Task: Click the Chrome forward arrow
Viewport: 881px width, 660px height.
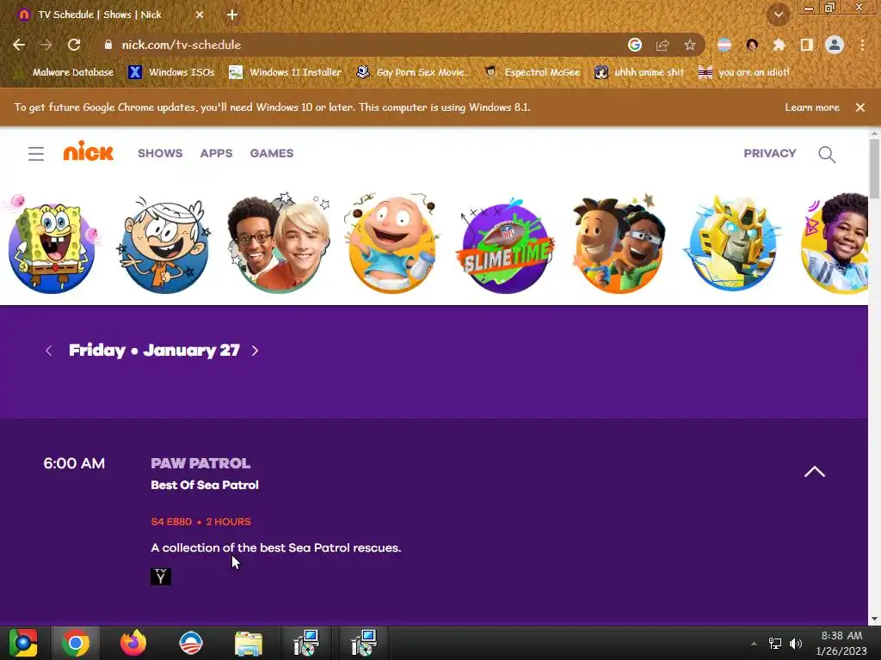Action: pos(46,45)
